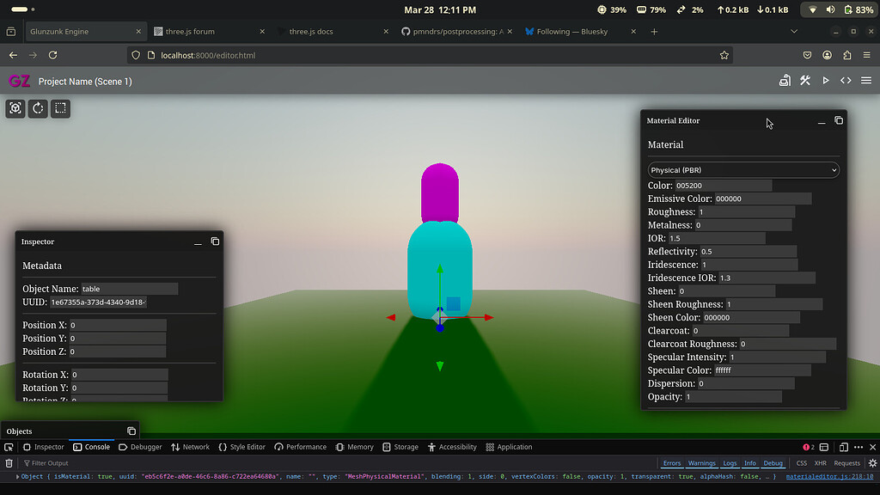Image resolution: width=880 pixels, height=495 pixels.
Task: Open the Physical (PBR) material type dropdown
Action: [742, 169]
